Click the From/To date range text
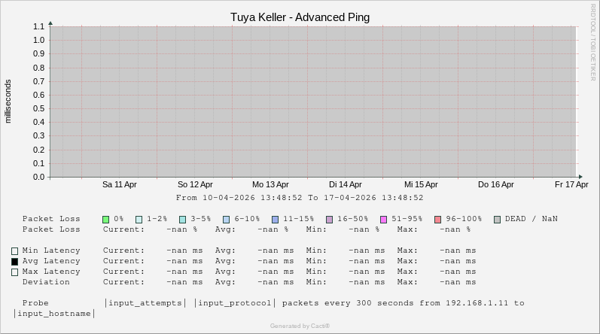This screenshot has height=334, width=600. pos(300,198)
